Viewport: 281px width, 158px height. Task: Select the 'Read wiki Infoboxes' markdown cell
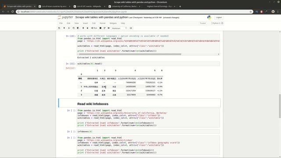pos(140,103)
